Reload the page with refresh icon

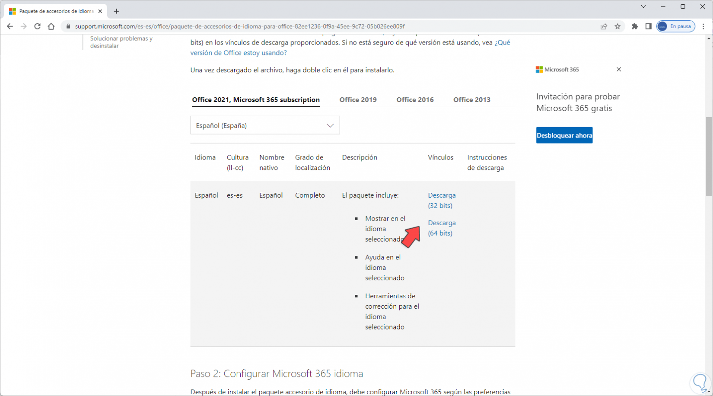click(x=38, y=26)
